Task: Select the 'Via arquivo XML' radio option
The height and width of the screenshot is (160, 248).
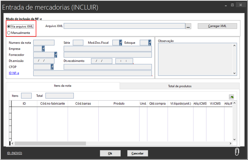Action: coord(9,27)
